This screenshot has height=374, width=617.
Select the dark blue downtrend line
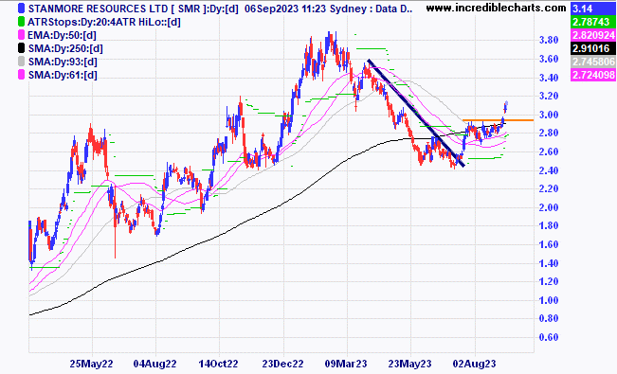click(416, 113)
